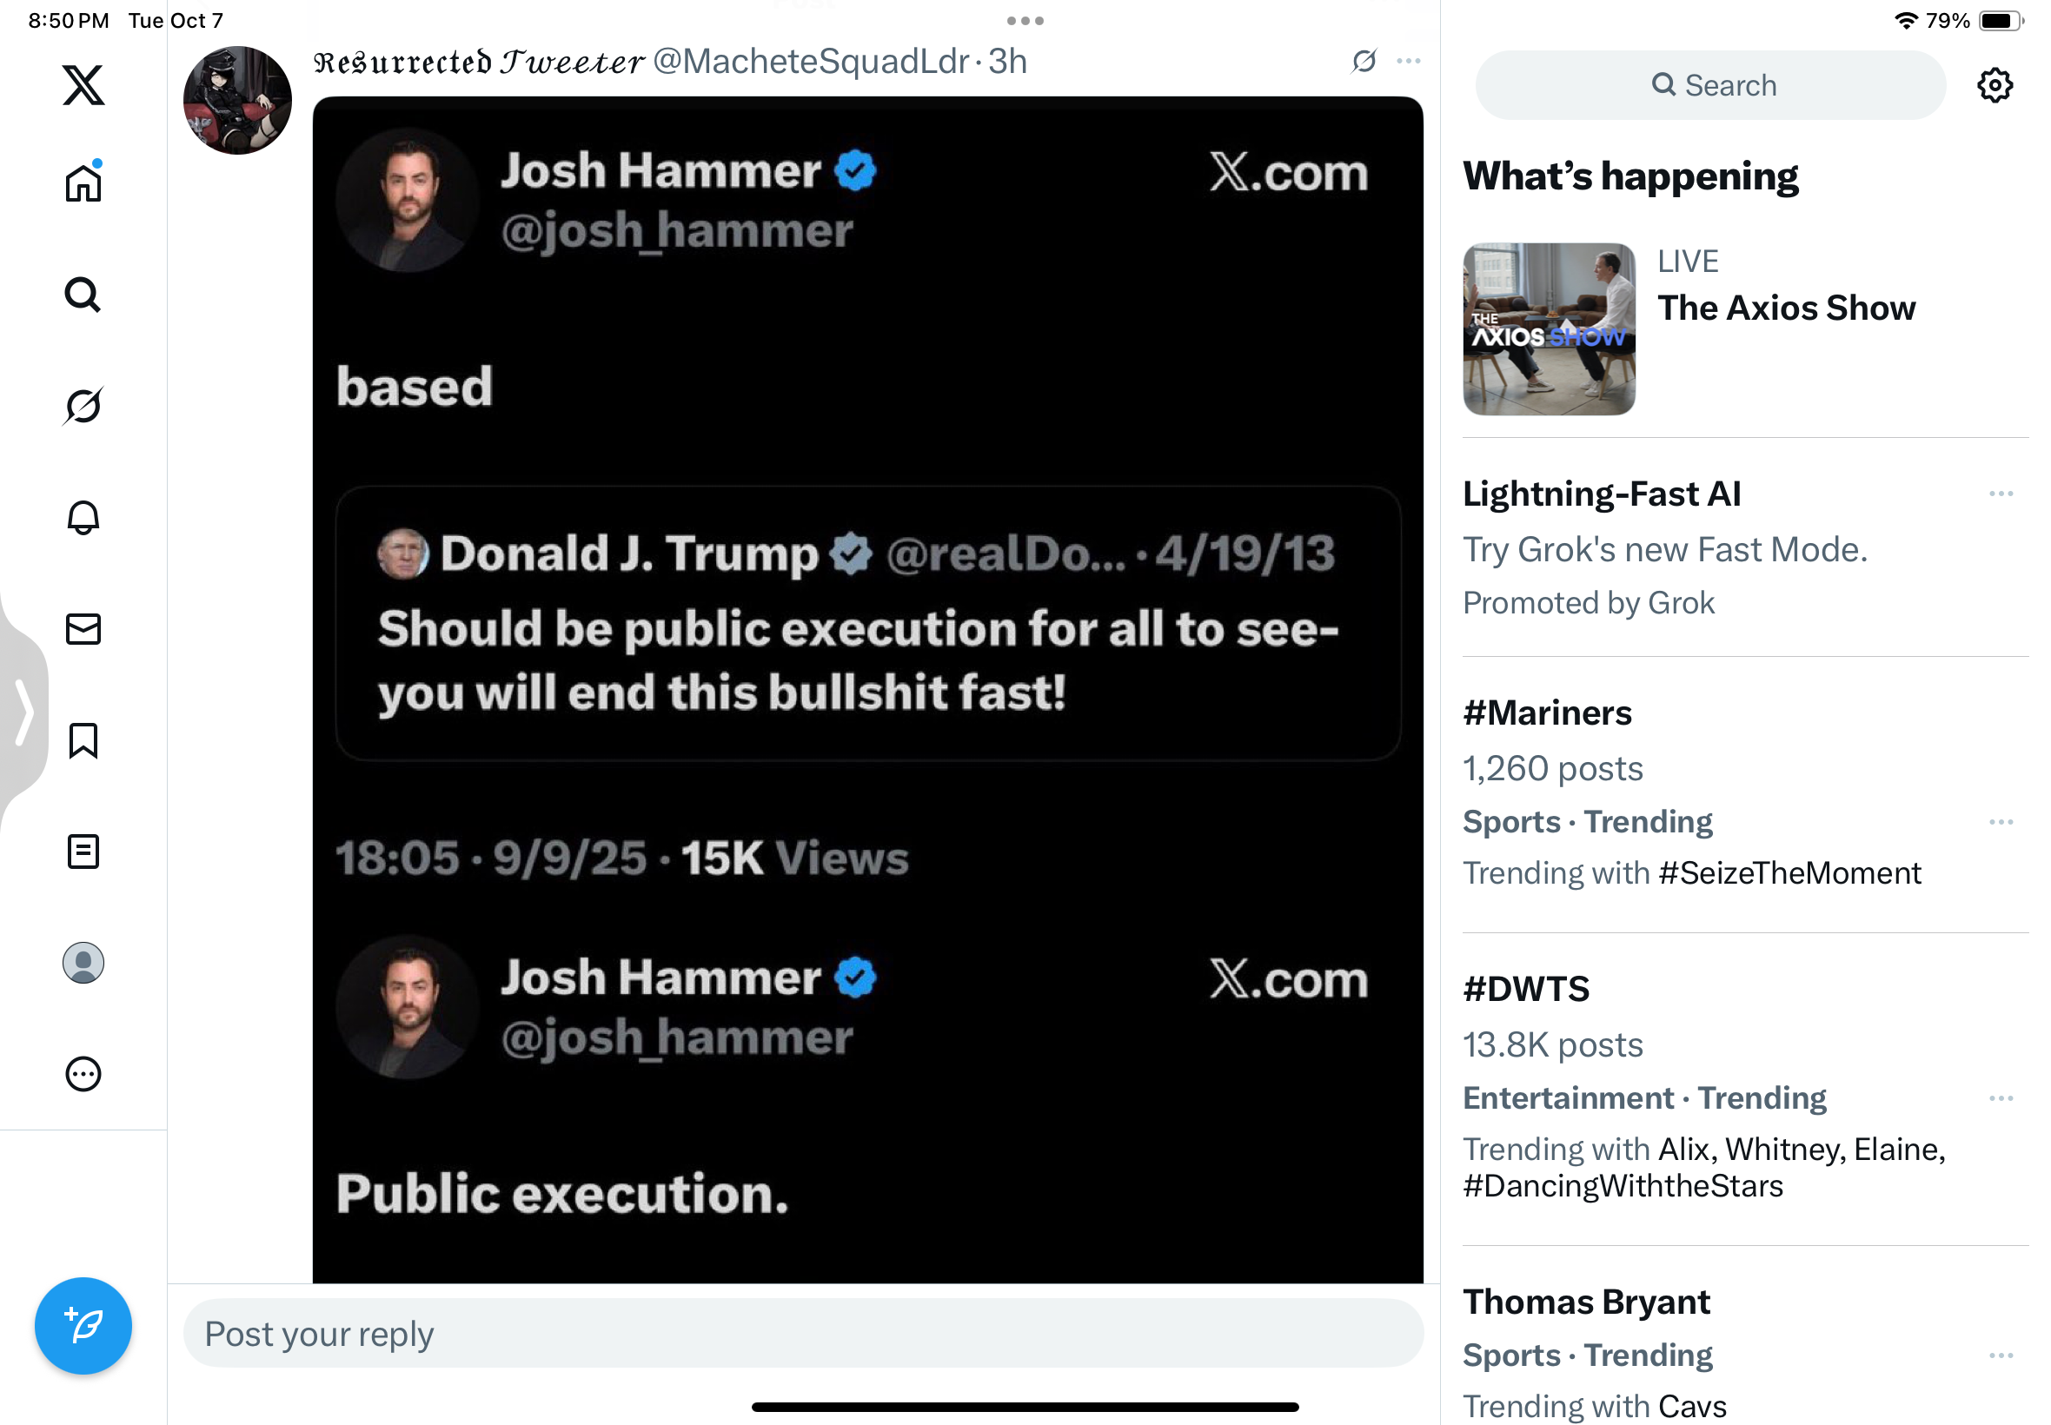Open Messages envelope icon

(x=83, y=628)
